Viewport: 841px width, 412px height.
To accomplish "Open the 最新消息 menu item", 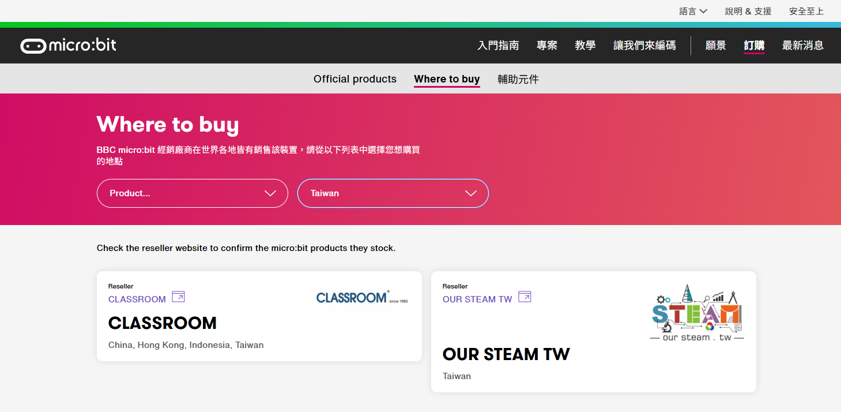I will 803,46.
